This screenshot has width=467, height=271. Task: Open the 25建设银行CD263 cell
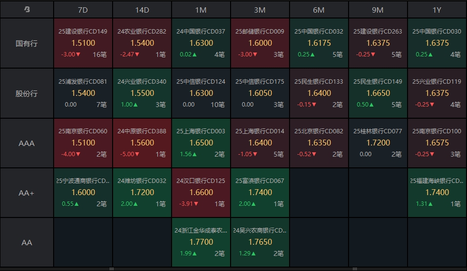point(378,43)
